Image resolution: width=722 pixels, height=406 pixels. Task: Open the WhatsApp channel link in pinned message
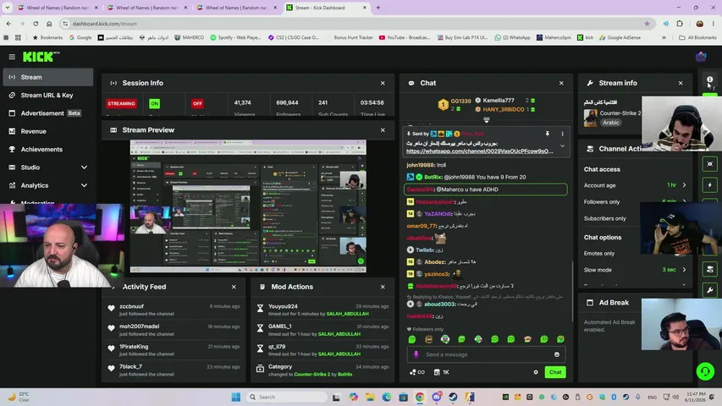pos(479,151)
